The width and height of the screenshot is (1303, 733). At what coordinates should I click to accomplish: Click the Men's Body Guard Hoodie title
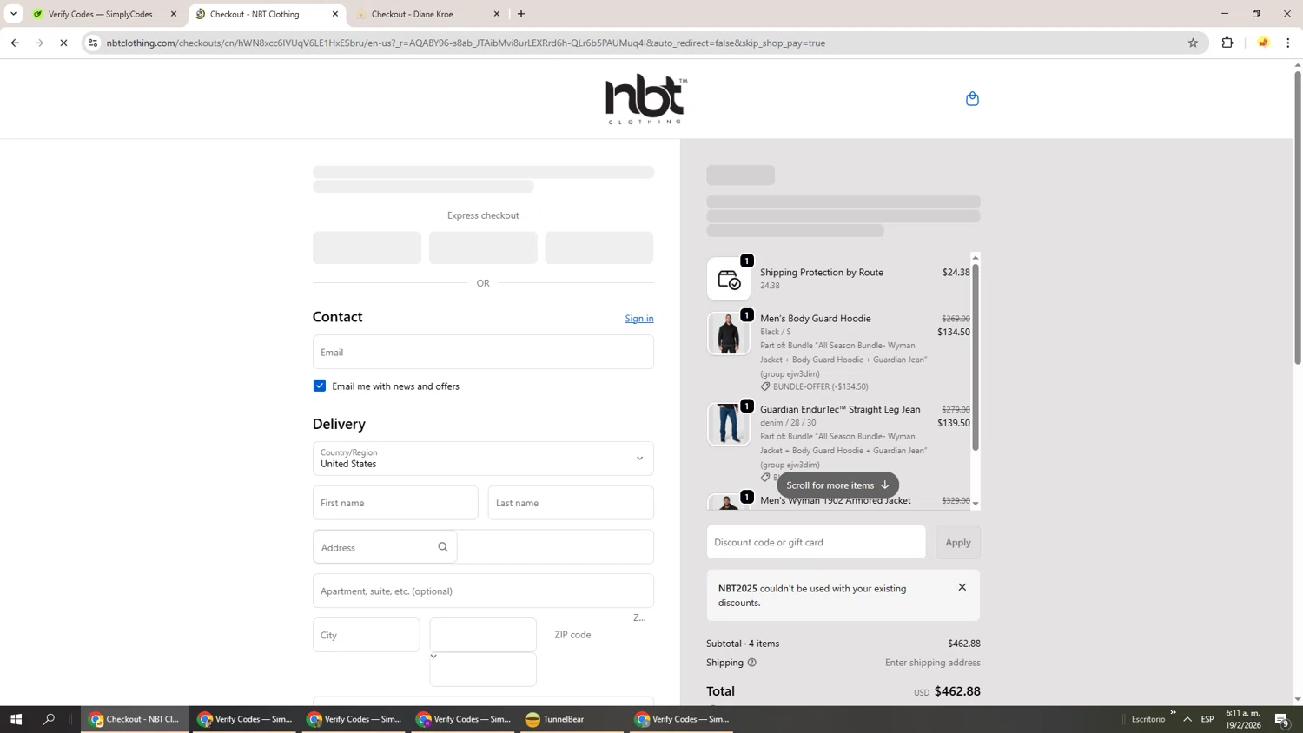[x=816, y=319]
